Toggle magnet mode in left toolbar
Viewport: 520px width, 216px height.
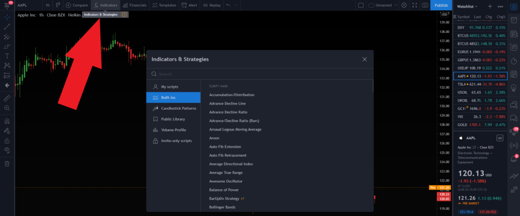pos(7,121)
